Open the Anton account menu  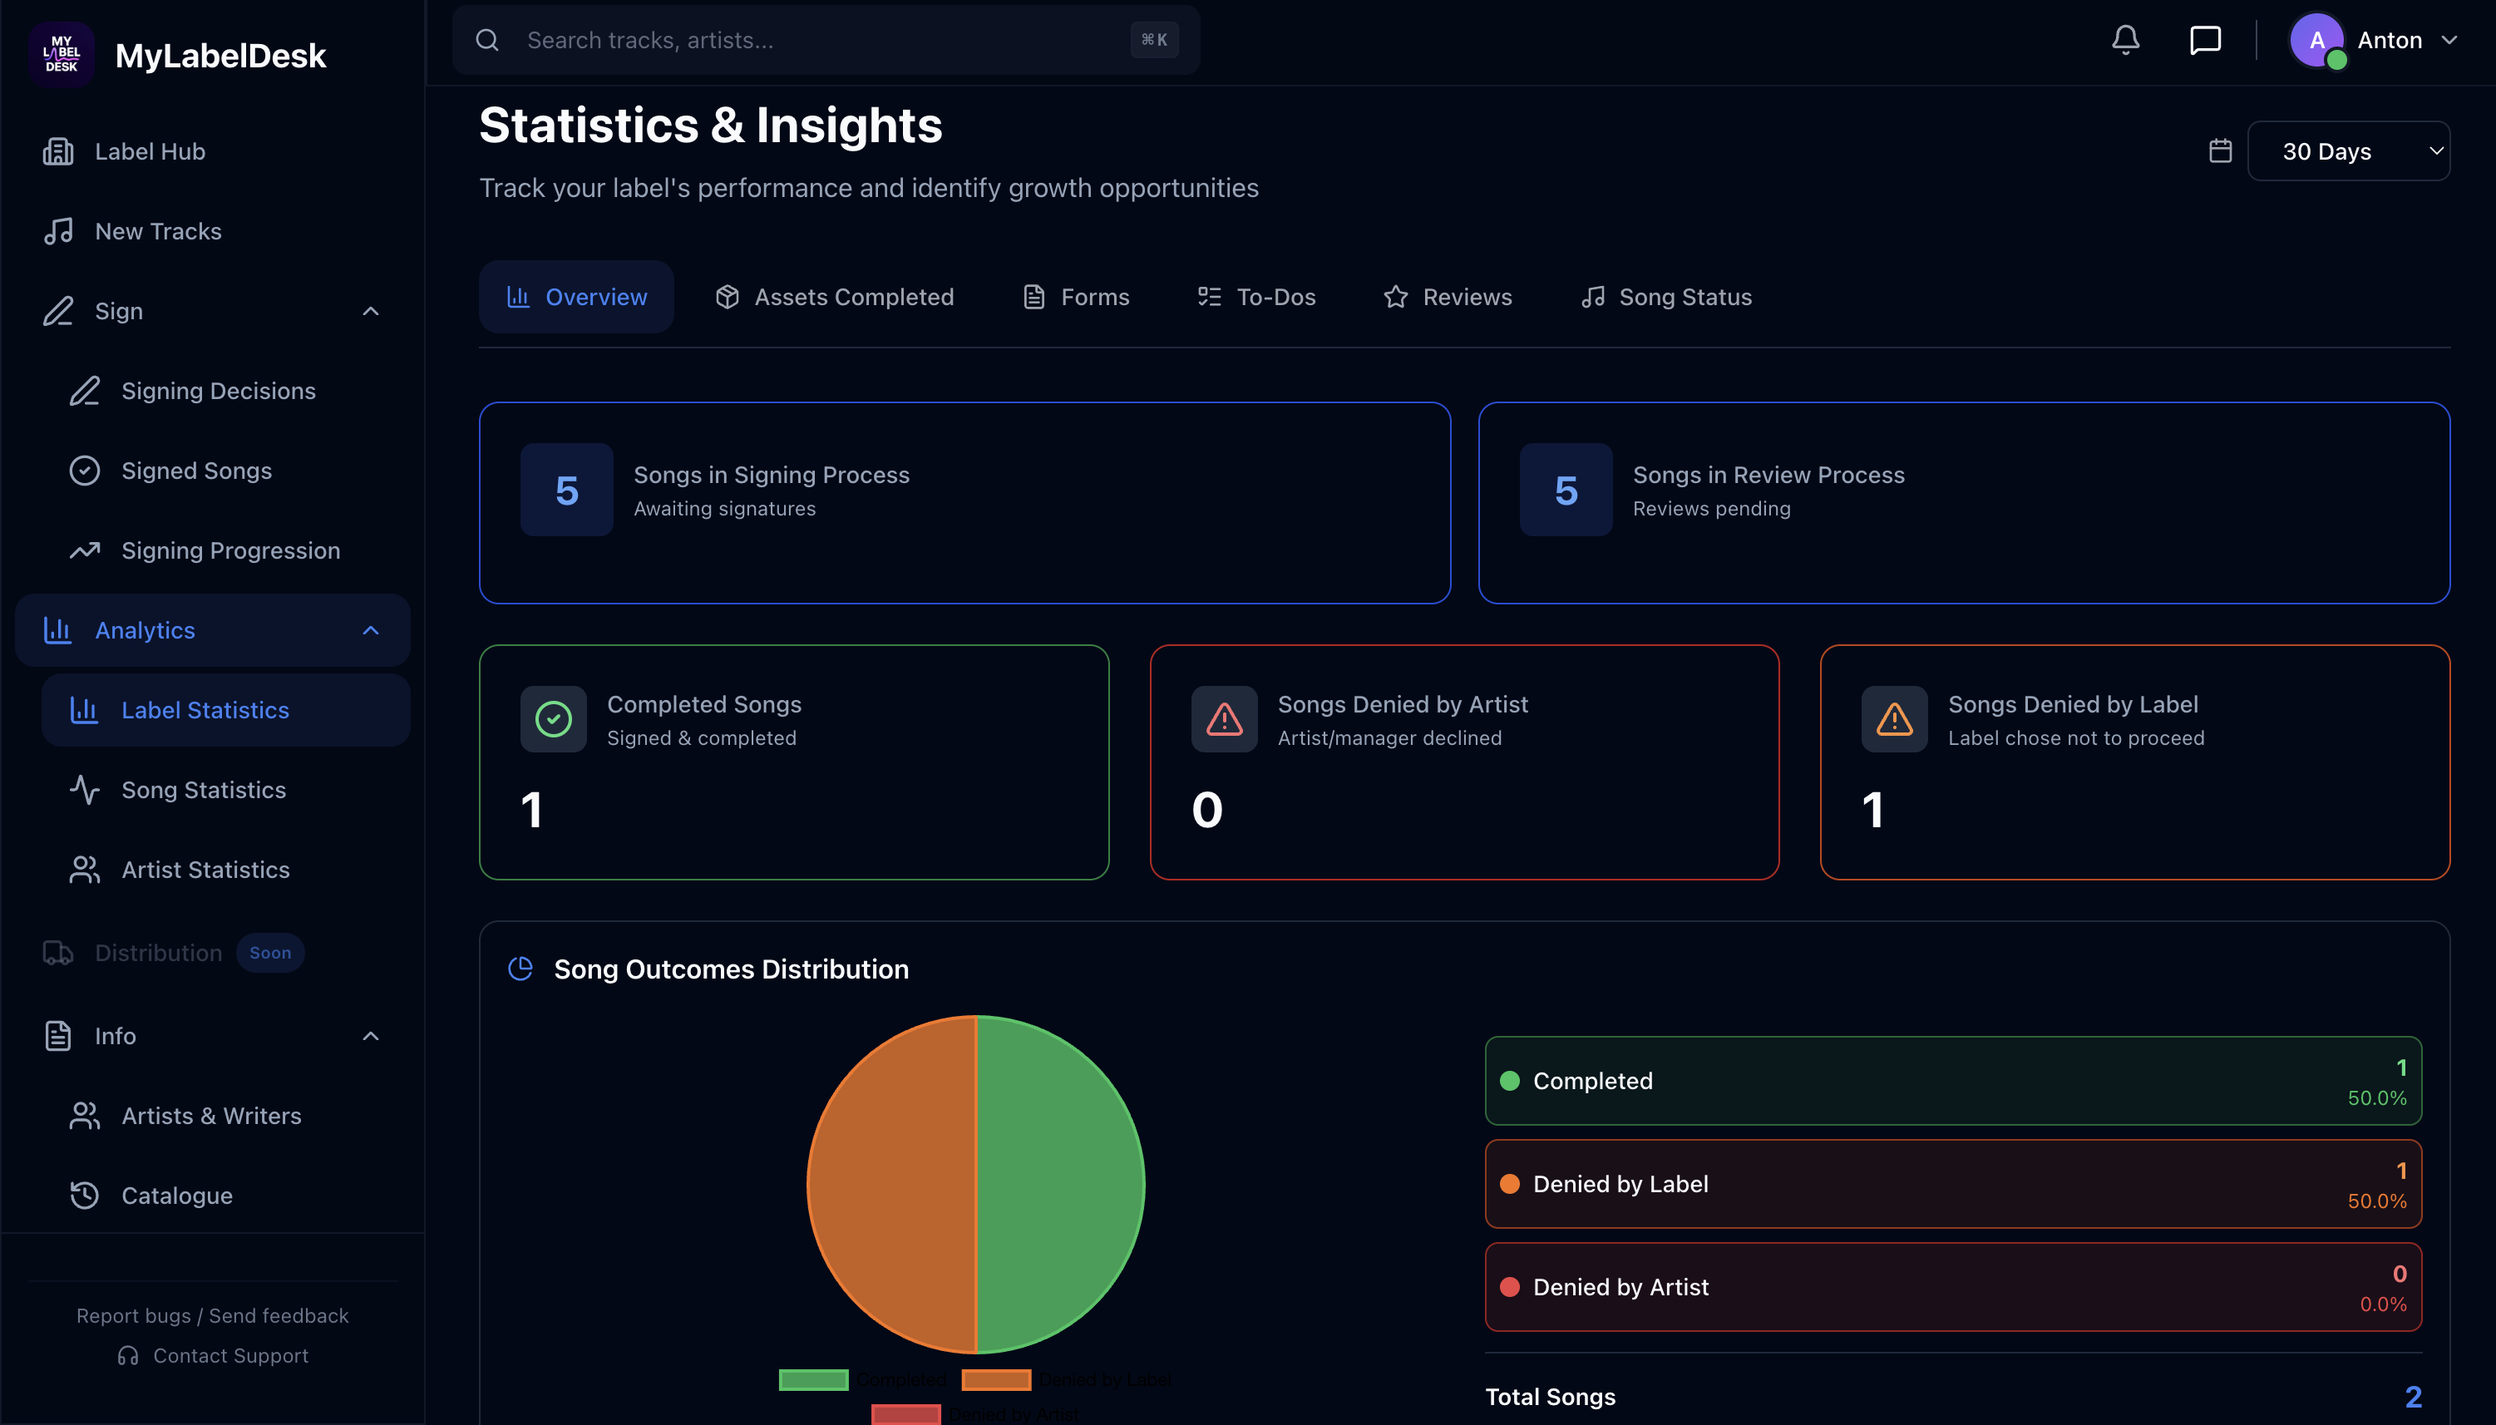(2375, 40)
